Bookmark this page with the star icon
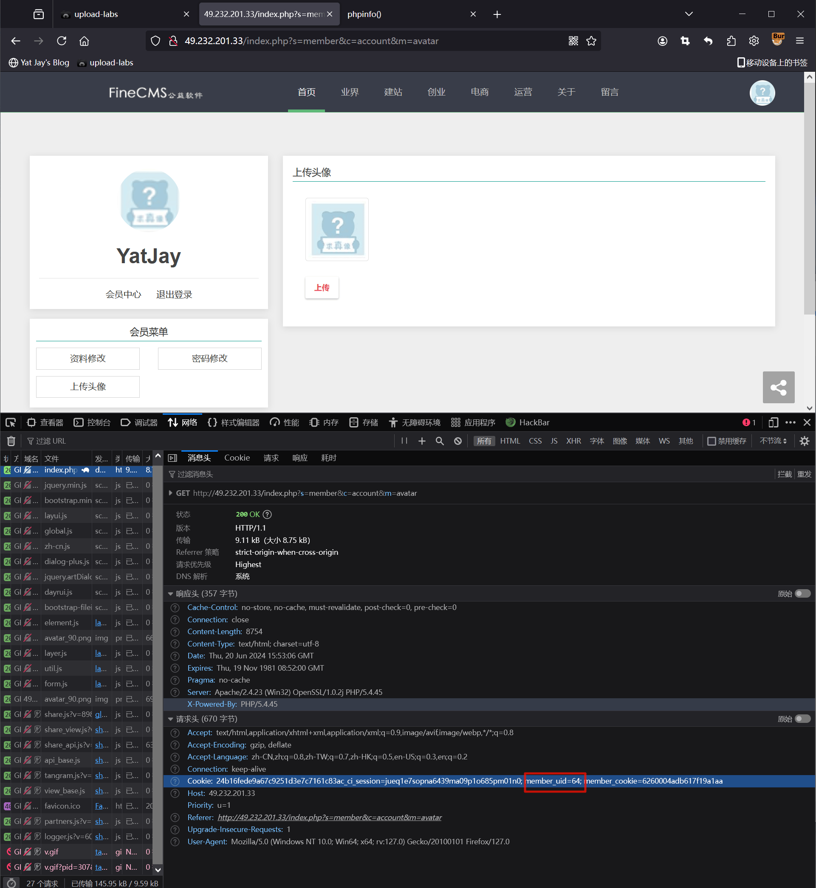 click(x=591, y=41)
